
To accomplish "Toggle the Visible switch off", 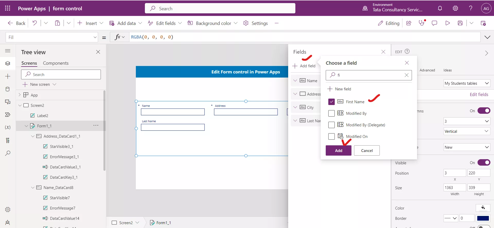I will [x=484, y=163].
